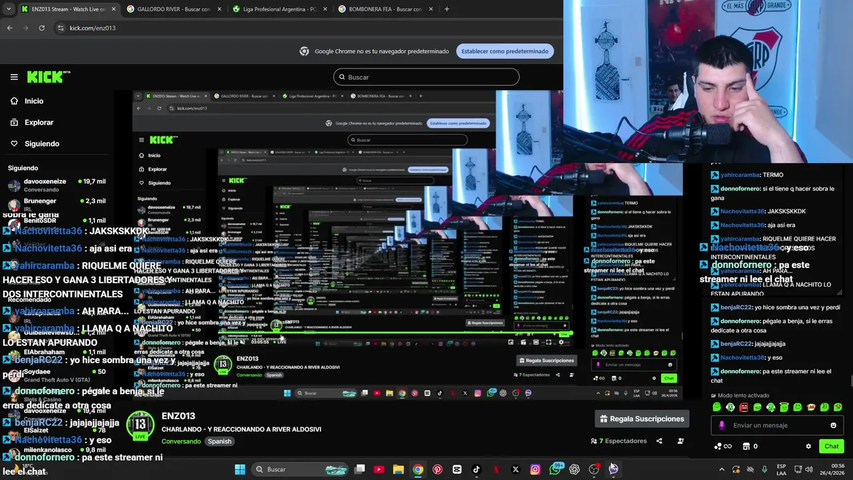
Task: Show hidden system tray icons
Action: click(x=721, y=469)
